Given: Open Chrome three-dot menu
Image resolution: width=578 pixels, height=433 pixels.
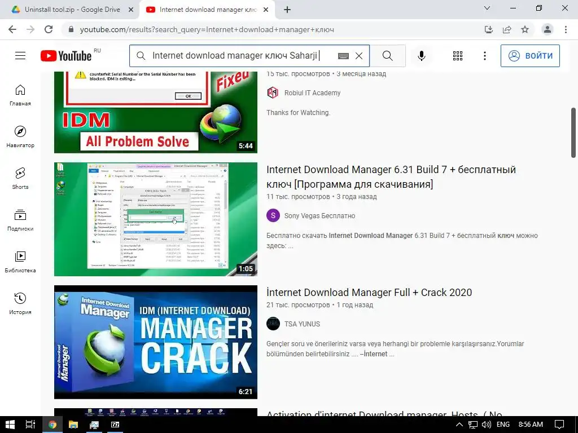Looking at the screenshot, I should 566,29.
